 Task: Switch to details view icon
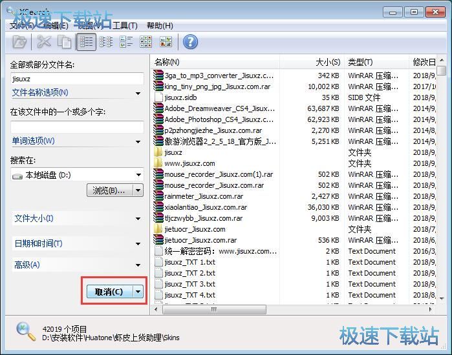tap(86, 42)
